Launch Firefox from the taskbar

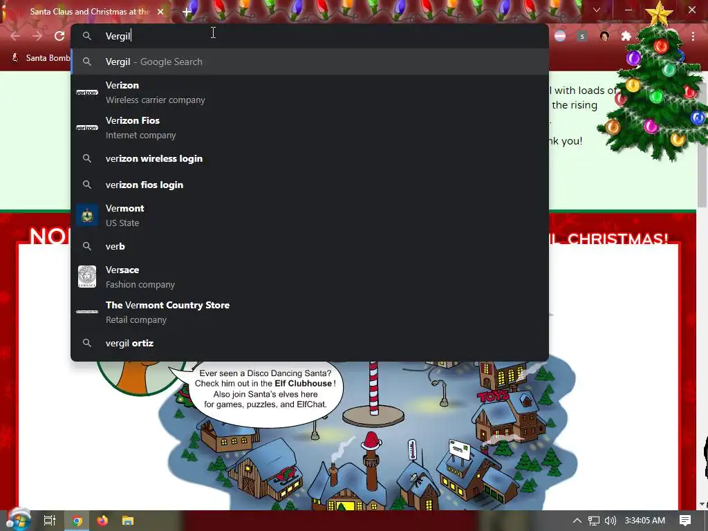pos(102,521)
